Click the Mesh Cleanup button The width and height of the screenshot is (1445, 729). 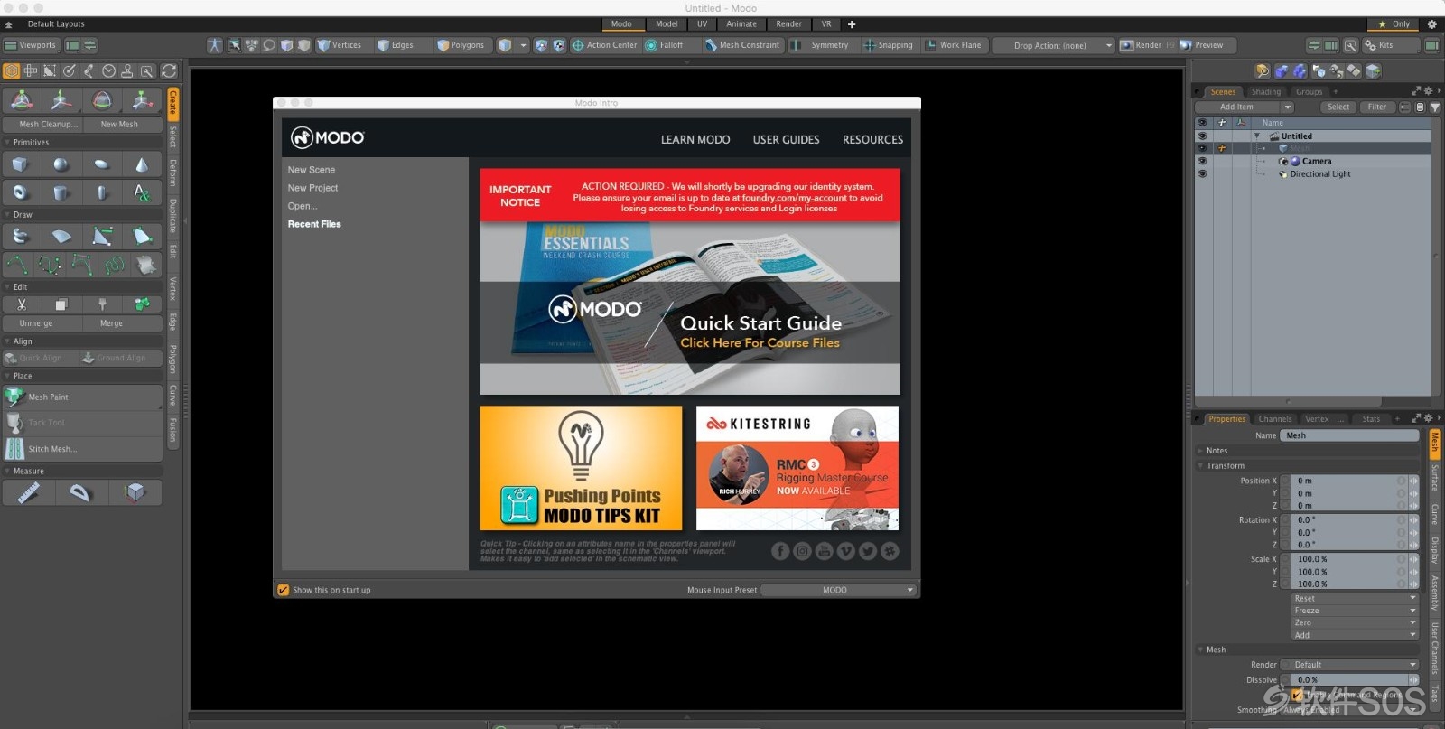43,125
